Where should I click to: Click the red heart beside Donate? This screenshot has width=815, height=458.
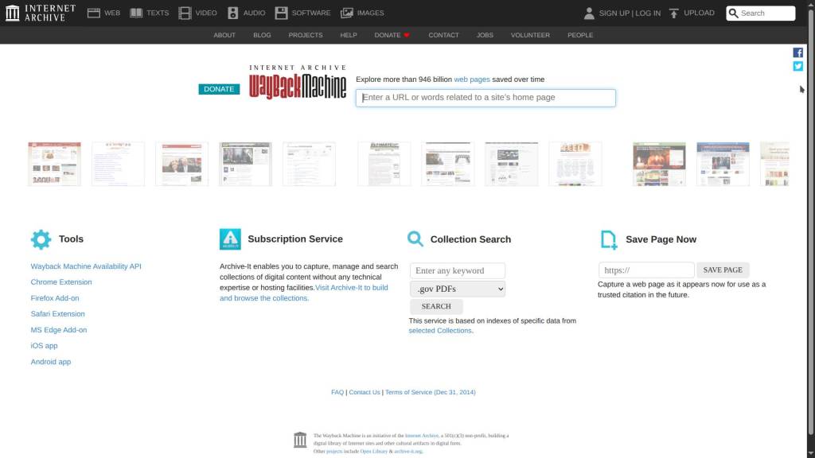[x=407, y=35]
